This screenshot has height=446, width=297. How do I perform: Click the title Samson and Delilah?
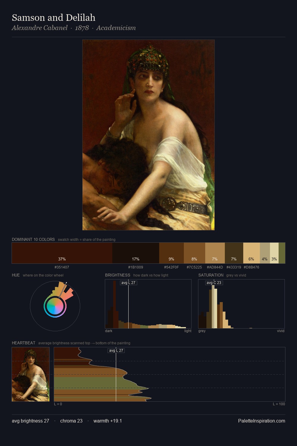tap(53, 18)
